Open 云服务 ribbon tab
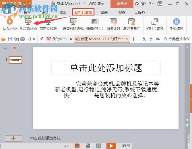 coord(140,13)
